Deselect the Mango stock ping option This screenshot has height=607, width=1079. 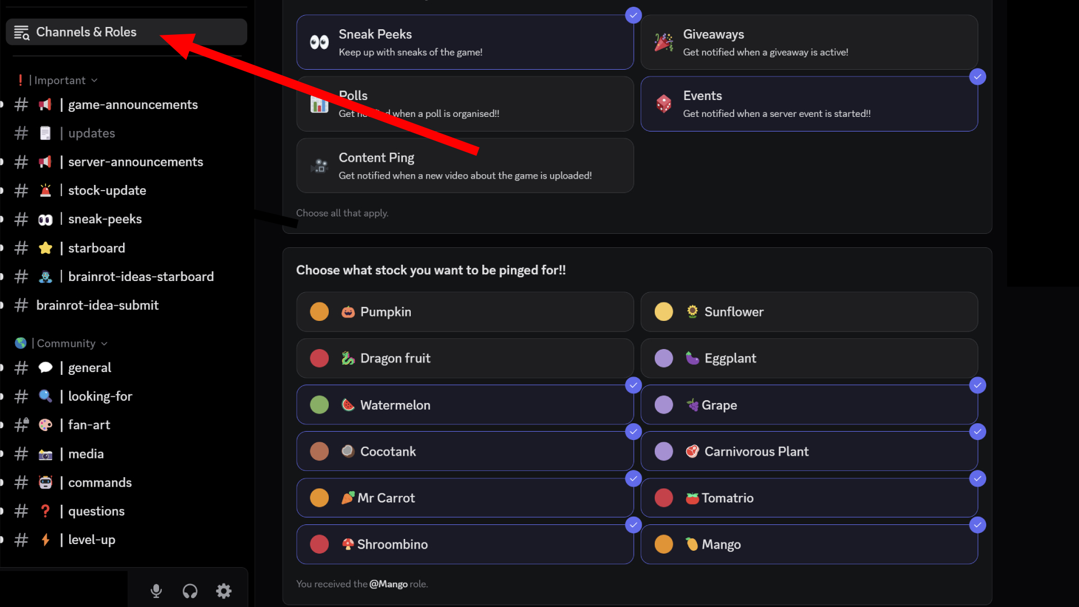pos(809,544)
